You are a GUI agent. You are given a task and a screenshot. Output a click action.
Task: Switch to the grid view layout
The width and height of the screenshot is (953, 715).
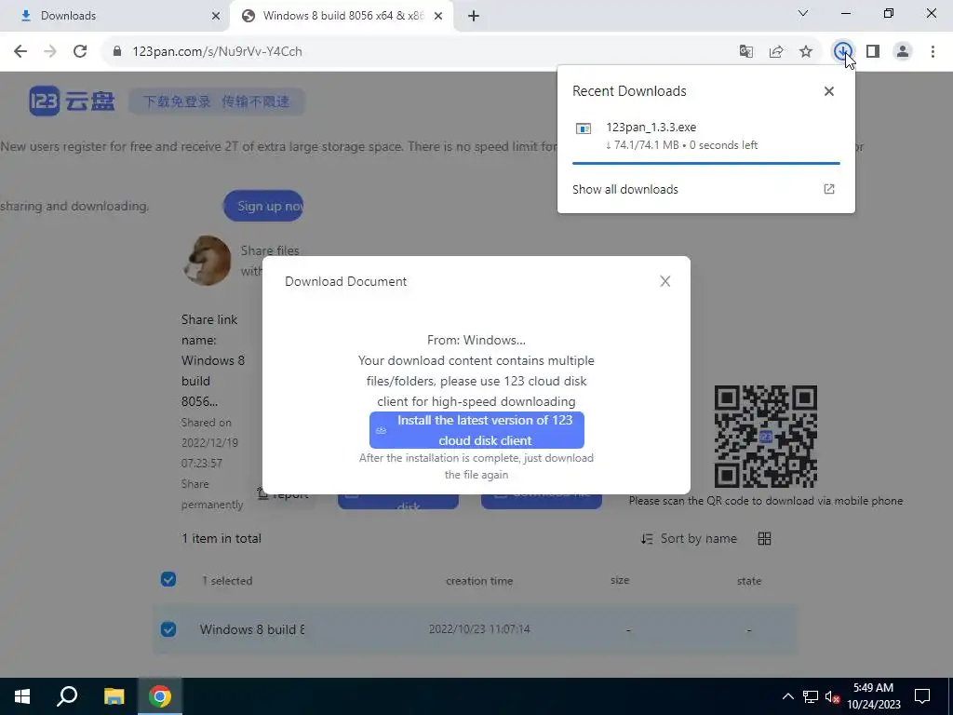pyautogui.click(x=765, y=539)
